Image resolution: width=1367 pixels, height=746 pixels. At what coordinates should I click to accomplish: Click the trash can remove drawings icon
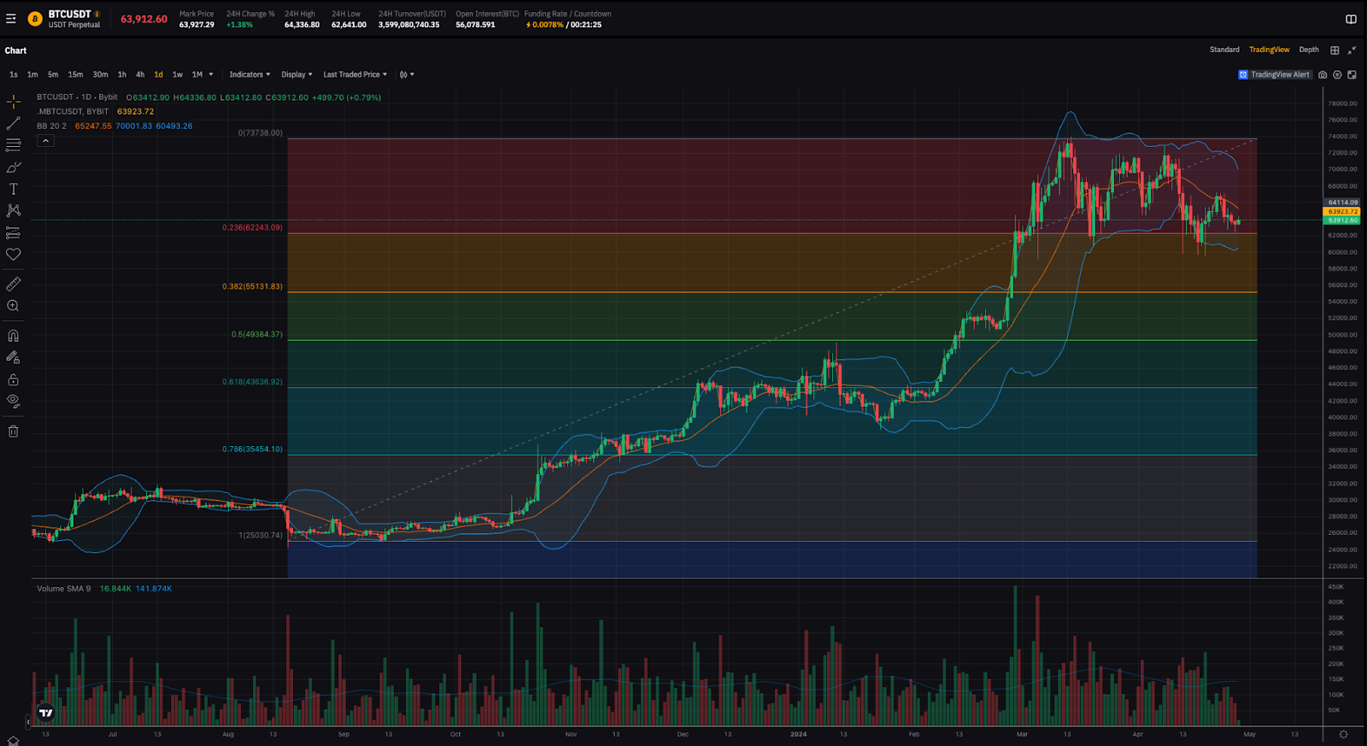coord(13,432)
